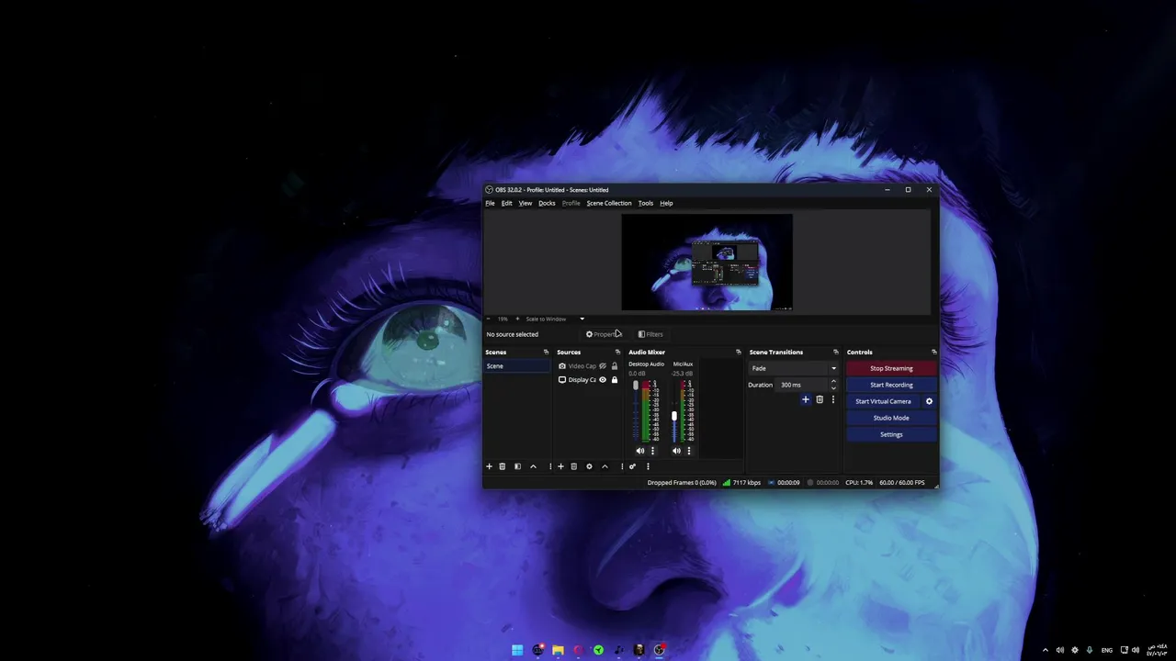
Task: Click Start Virtual Camera button
Action: pyautogui.click(x=883, y=401)
